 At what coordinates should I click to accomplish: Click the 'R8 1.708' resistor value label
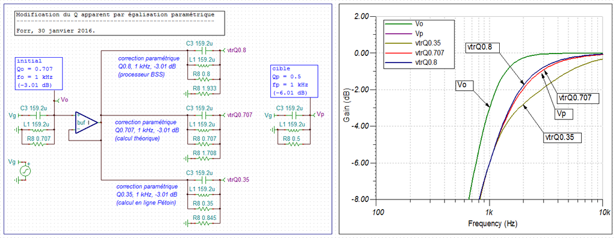pyautogui.click(x=204, y=153)
